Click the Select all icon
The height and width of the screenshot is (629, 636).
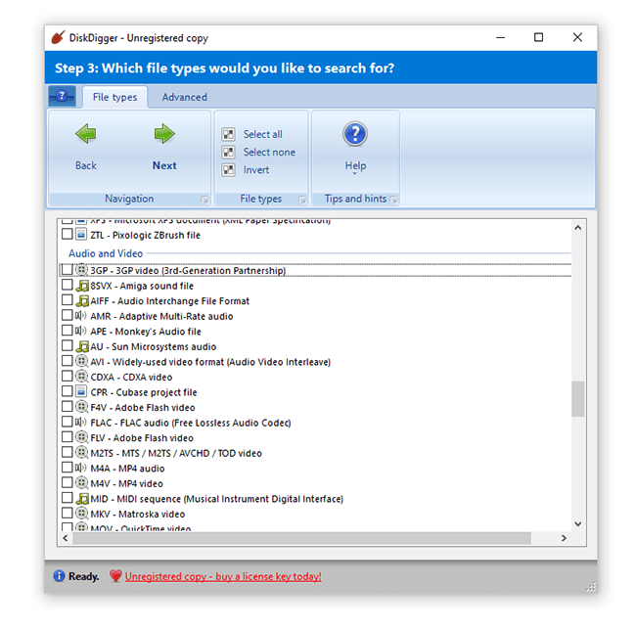[228, 134]
